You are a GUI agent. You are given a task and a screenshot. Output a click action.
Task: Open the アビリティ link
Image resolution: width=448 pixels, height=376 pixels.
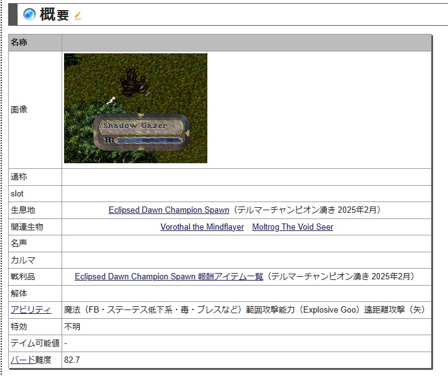point(31,309)
